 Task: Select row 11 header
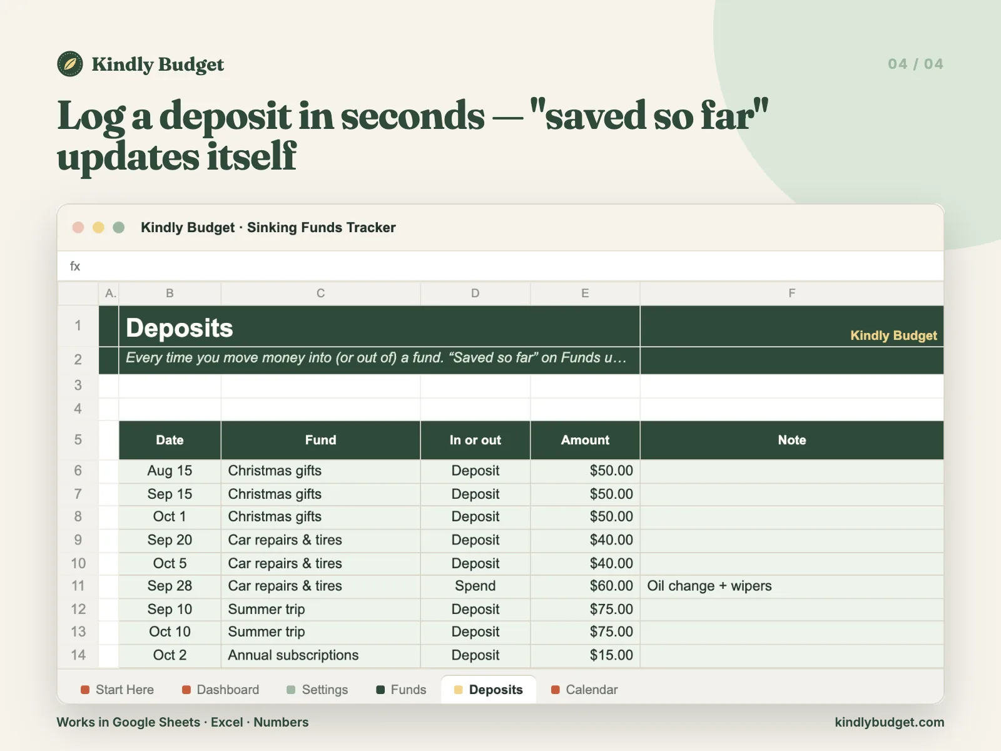pyautogui.click(x=78, y=586)
